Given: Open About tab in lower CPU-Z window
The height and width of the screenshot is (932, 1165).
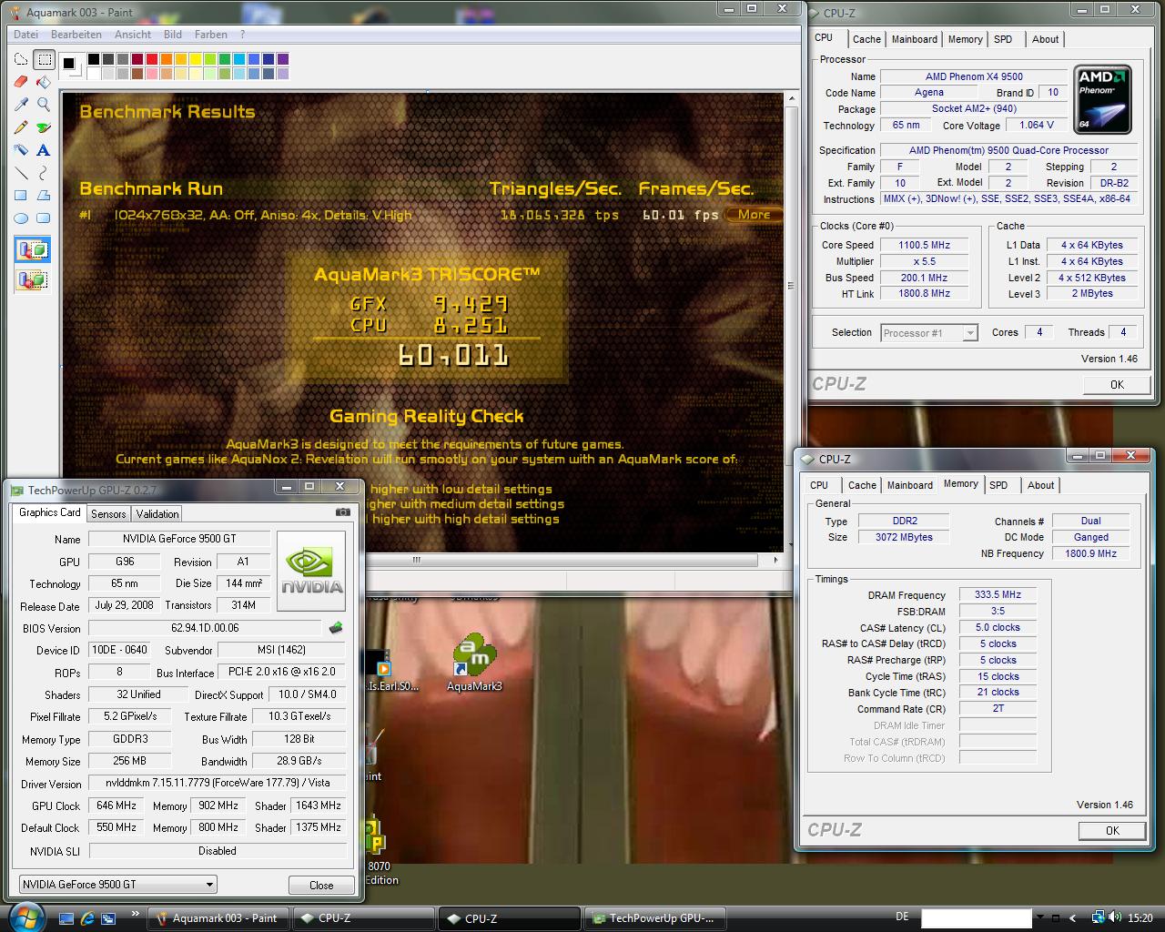Looking at the screenshot, I should (1041, 485).
